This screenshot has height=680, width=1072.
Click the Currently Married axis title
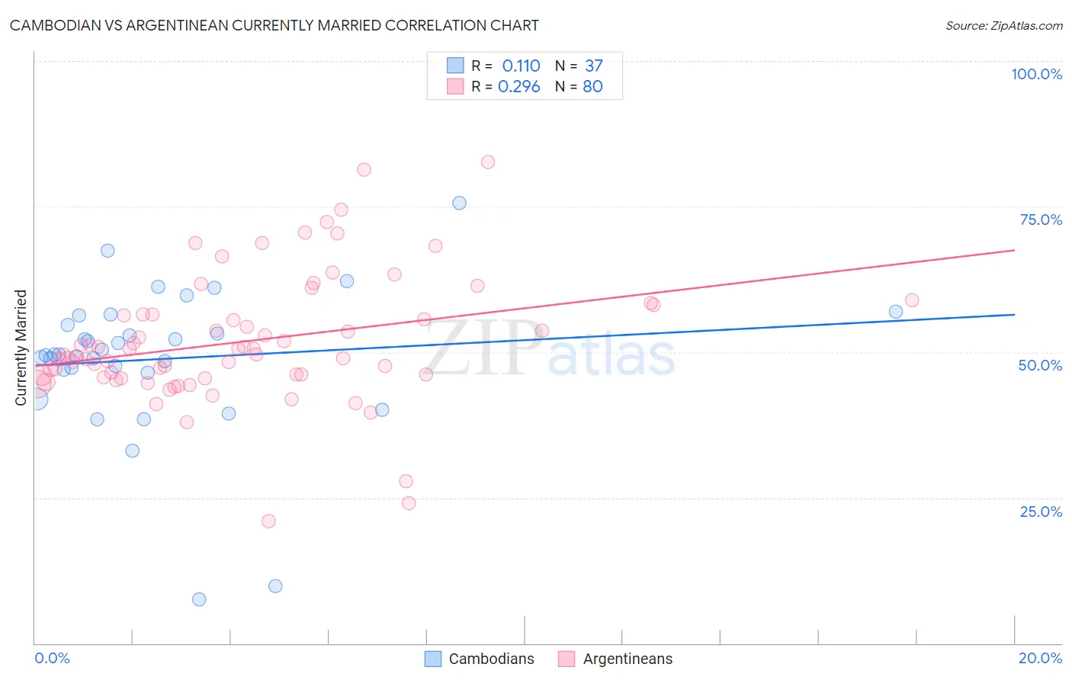[21, 348]
